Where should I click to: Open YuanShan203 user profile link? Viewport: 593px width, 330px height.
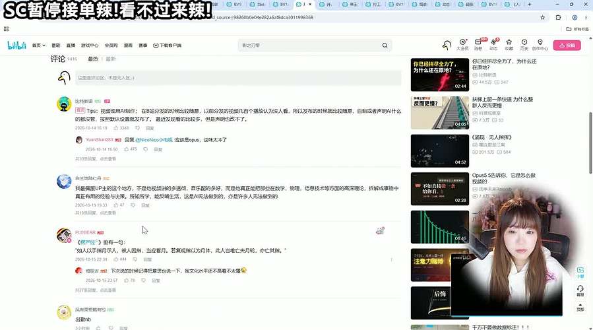(99, 140)
